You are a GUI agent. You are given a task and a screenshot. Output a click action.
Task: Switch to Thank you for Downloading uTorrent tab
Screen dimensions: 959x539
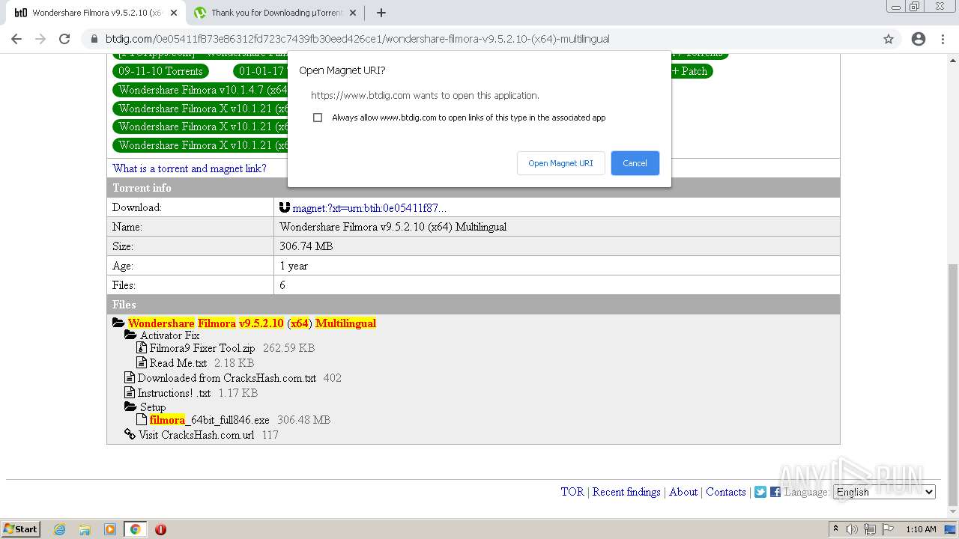click(273, 13)
